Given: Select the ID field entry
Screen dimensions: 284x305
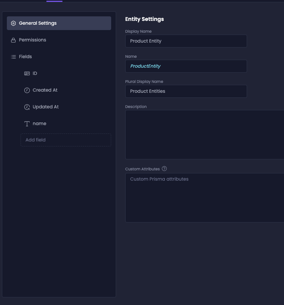Looking at the screenshot, I should pos(66,73).
